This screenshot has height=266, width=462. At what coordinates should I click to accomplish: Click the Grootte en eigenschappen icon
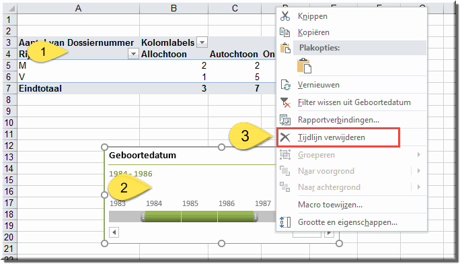tap(285, 222)
